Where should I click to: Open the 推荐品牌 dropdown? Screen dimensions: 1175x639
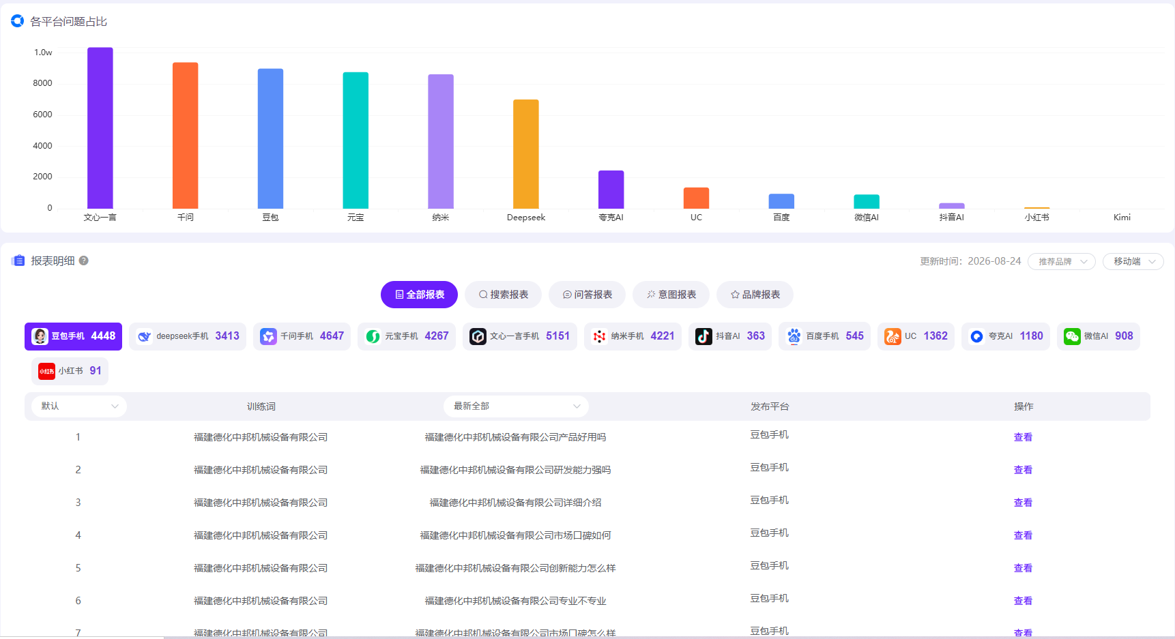pyautogui.click(x=1062, y=261)
